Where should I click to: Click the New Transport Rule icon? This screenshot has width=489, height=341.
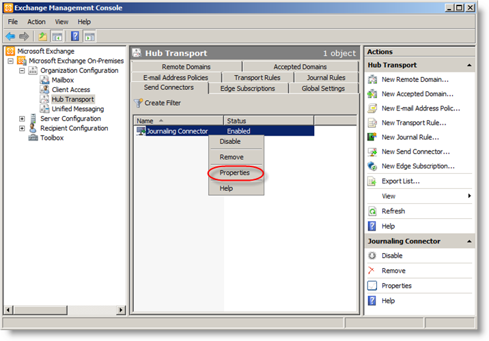[372, 123]
